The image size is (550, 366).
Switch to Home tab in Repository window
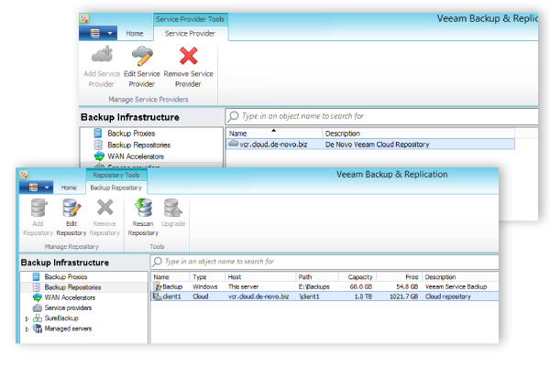click(69, 188)
